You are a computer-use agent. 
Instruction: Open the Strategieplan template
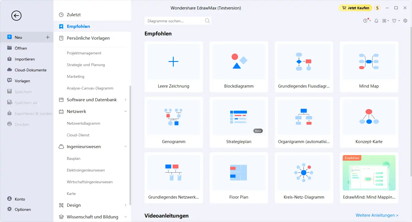click(239, 122)
